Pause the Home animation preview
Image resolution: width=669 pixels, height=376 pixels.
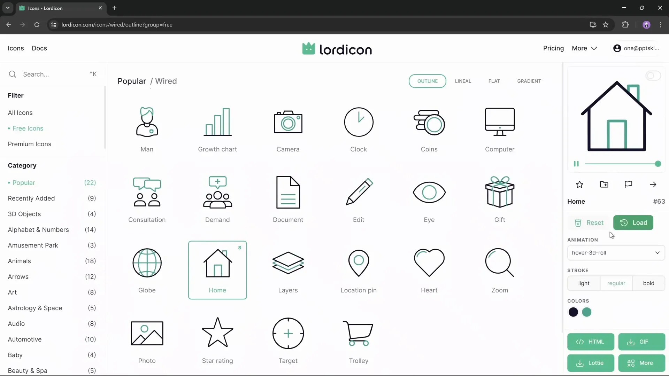(576, 164)
